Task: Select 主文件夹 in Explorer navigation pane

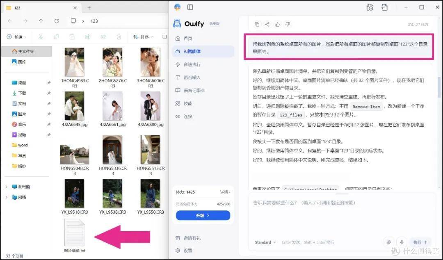Action: point(27,51)
